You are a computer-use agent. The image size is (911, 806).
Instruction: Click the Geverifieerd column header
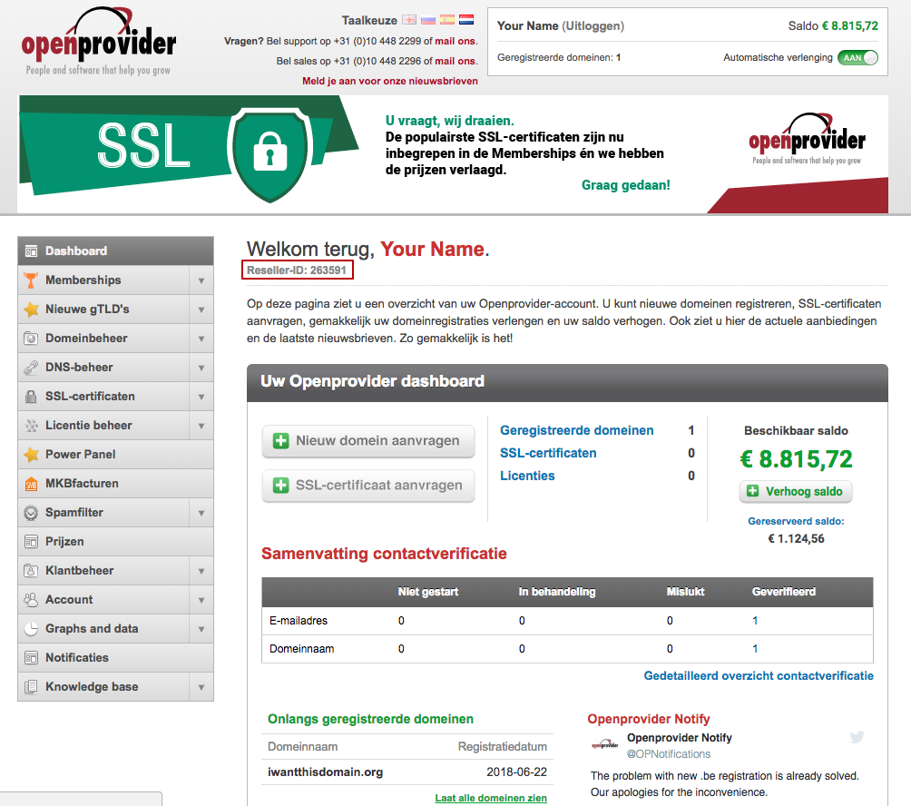784,592
